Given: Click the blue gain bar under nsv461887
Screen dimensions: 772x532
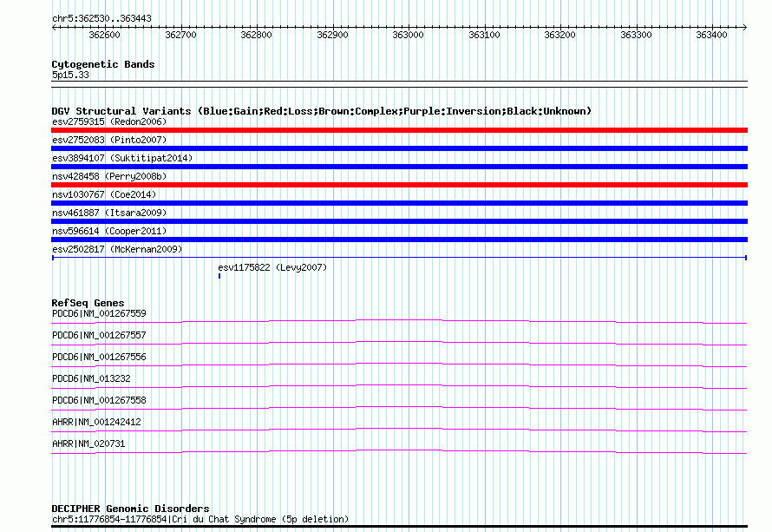Looking at the screenshot, I should click(399, 221).
